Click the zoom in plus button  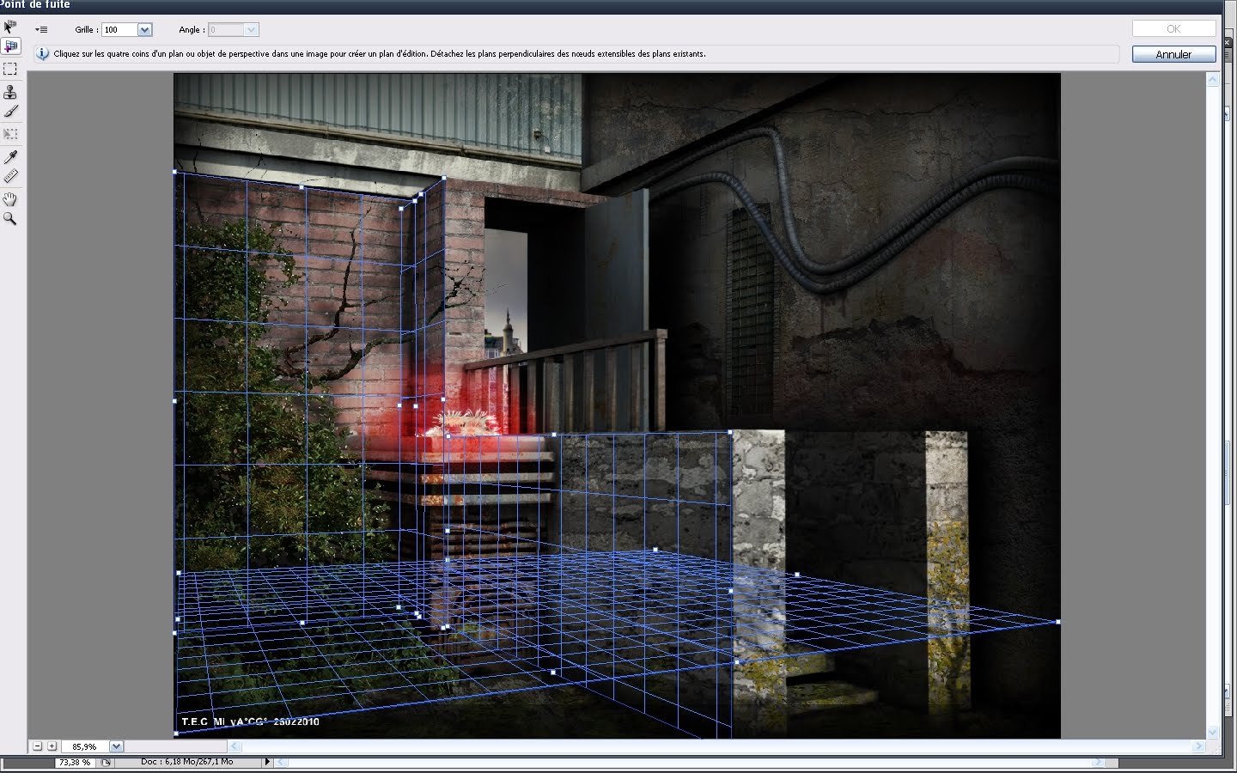coord(52,746)
